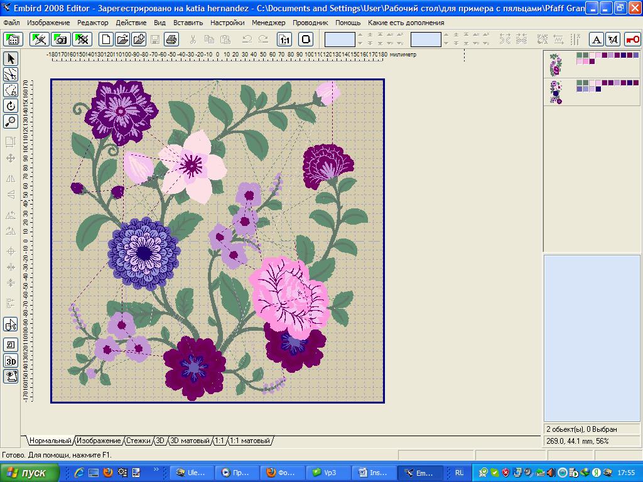Open the Настройки menu
The height and width of the screenshot is (482, 643).
(227, 23)
